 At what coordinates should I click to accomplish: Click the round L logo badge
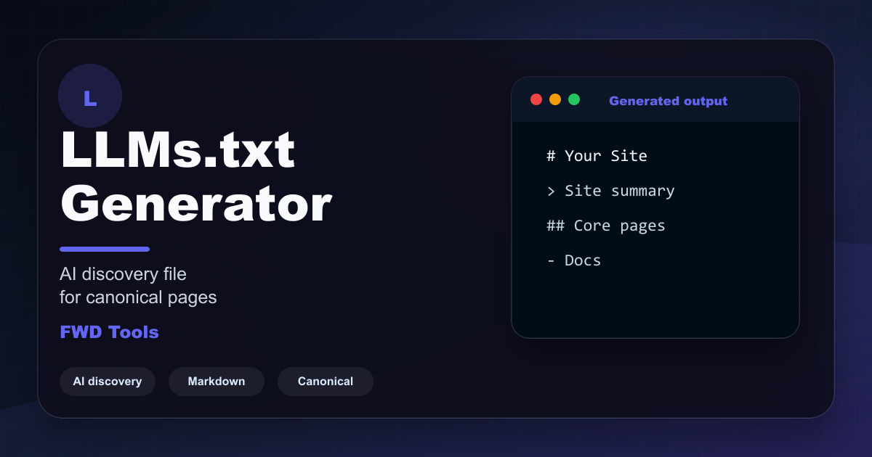pos(90,96)
